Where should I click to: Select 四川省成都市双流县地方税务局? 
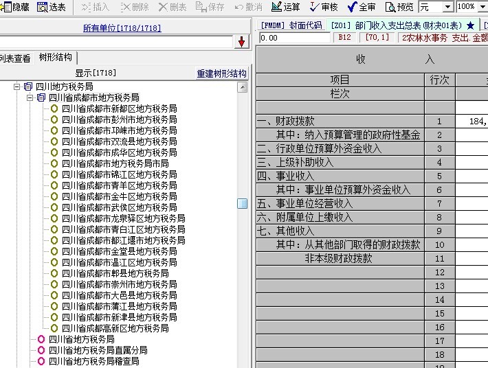pos(119,141)
